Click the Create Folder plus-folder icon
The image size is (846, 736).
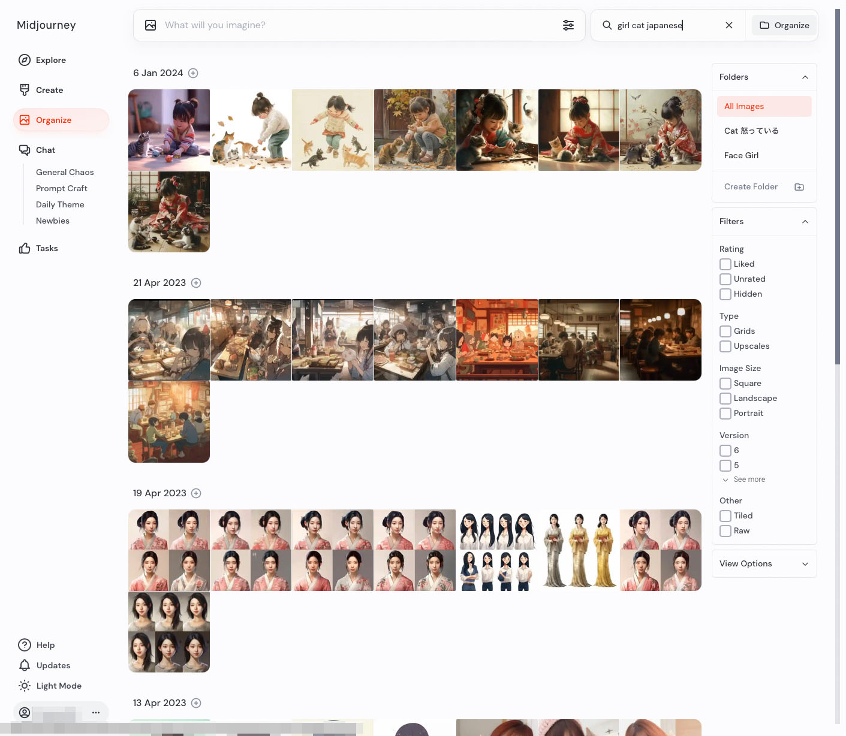[799, 187]
